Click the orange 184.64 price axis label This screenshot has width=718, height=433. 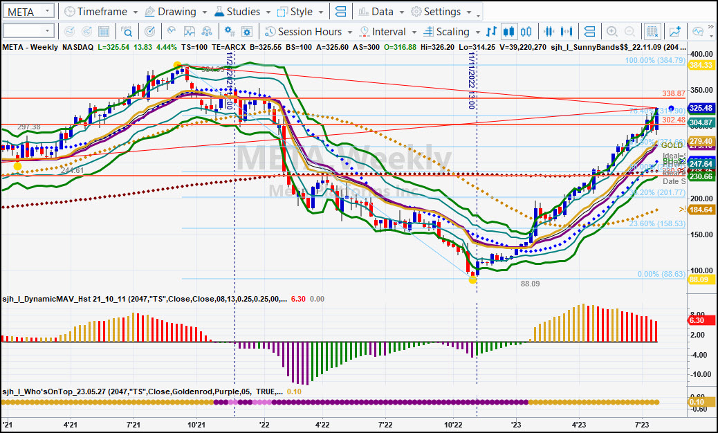tap(701, 210)
